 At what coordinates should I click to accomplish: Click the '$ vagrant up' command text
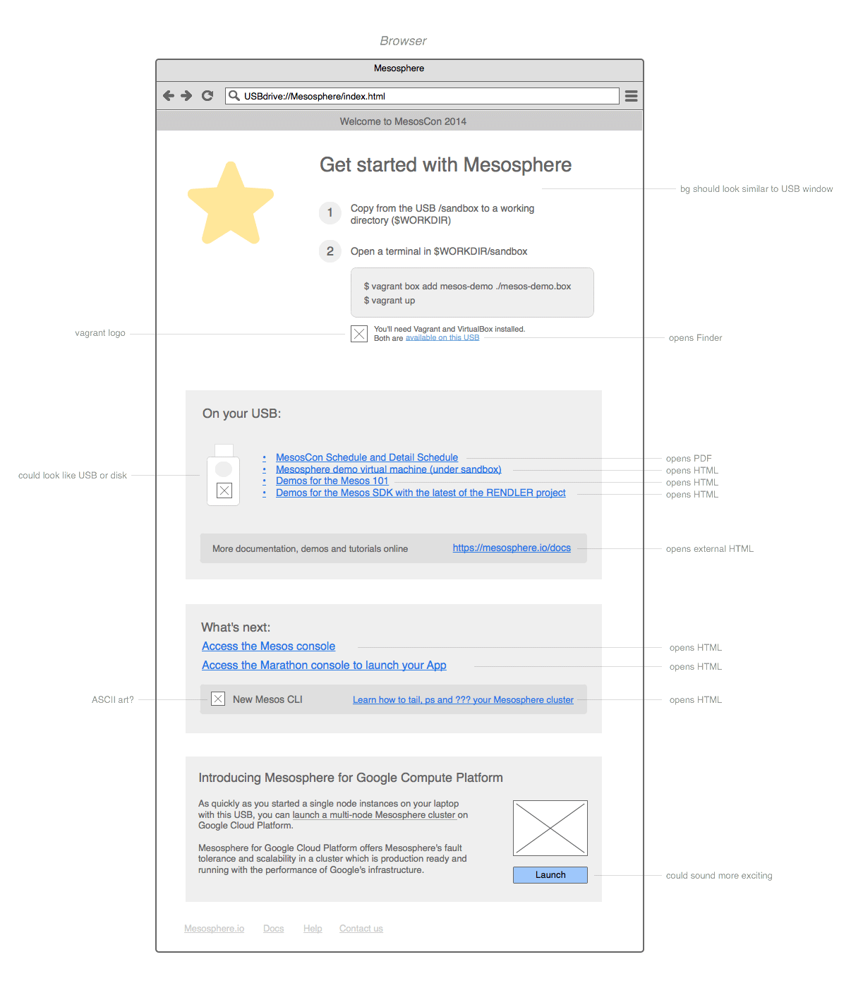coord(390,300)
